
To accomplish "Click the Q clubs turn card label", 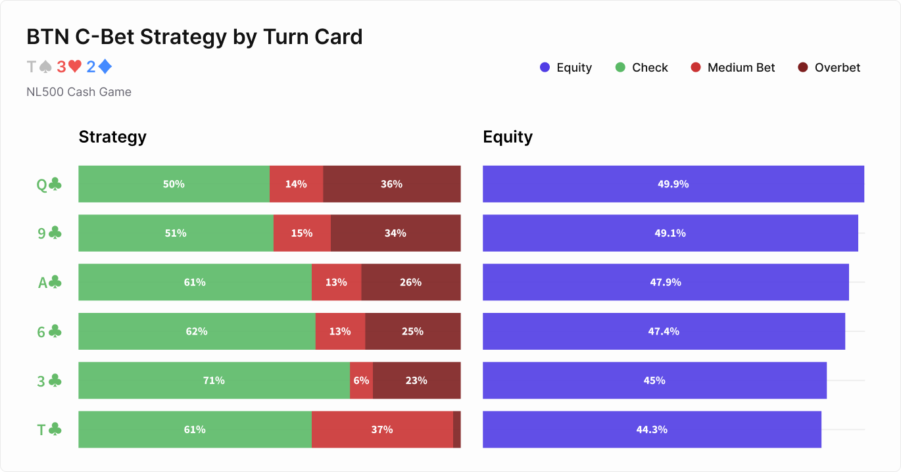I will 49,185.
